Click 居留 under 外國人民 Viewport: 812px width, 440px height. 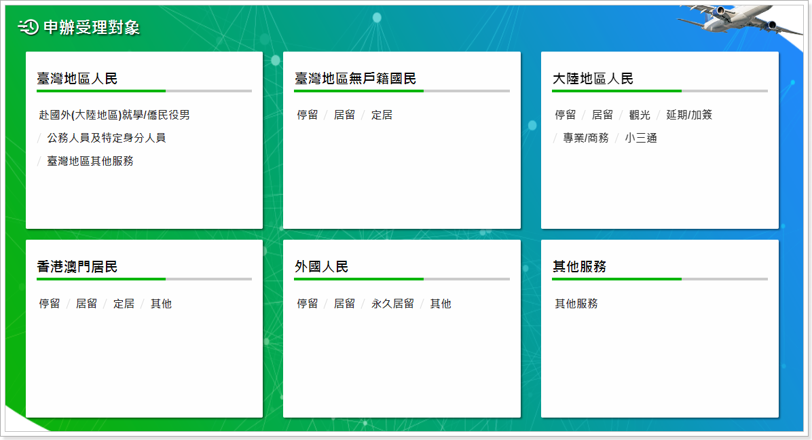coord(344,304)
